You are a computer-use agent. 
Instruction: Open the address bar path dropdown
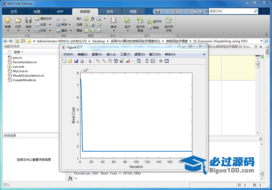pyautogui.click(x=261, y=41)
